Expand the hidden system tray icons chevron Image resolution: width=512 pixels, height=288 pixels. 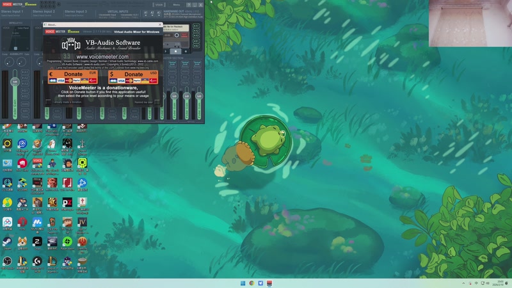[463, 283]
